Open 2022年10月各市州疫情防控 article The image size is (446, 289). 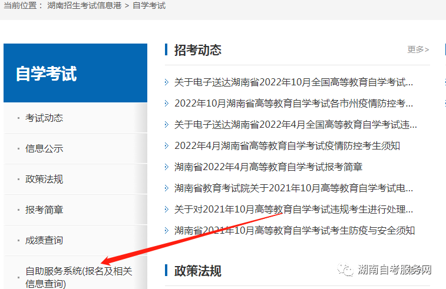293,103
